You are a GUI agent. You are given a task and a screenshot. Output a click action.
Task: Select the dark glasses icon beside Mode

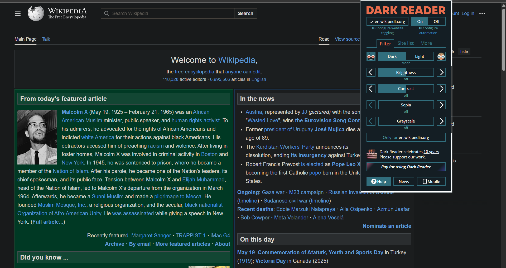tap(371, 56)
